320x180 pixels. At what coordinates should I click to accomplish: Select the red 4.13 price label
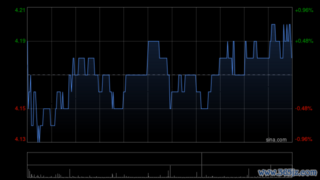(20, 139)
